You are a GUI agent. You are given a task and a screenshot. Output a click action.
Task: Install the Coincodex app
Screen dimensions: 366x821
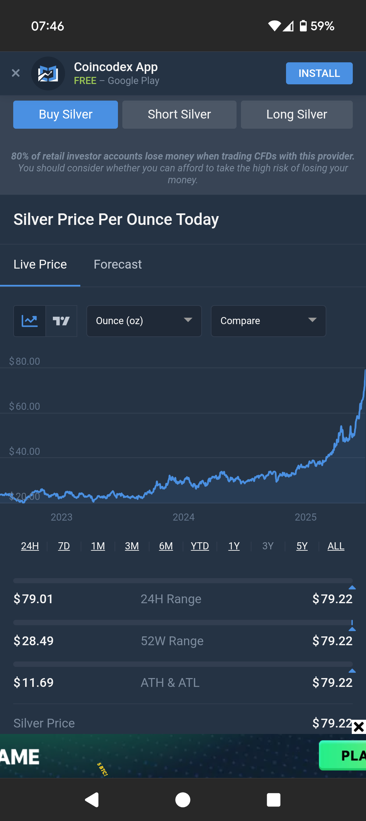tap(319, 73)
